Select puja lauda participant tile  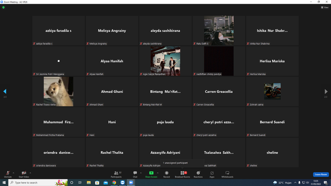click(x=165, y=122)
